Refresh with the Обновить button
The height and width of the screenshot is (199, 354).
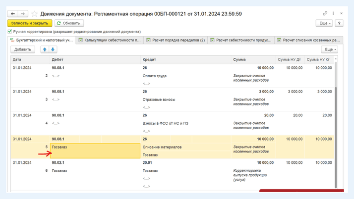click(x=69, y=23)
